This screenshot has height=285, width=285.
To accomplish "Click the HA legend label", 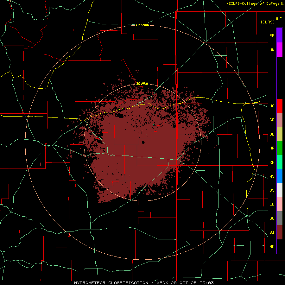I will 272,106.
